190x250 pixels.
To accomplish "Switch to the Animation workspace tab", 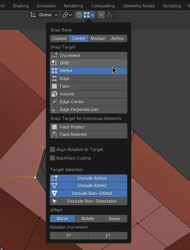I will click(46, 6).
